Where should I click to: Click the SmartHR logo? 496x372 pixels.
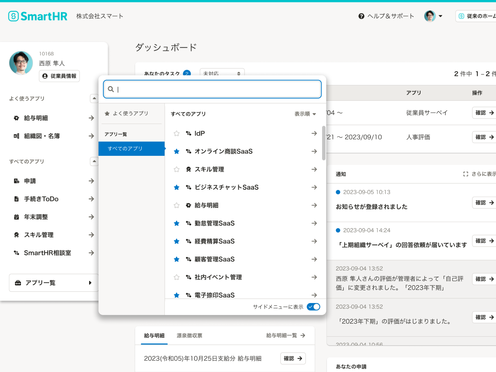point(38,16)
